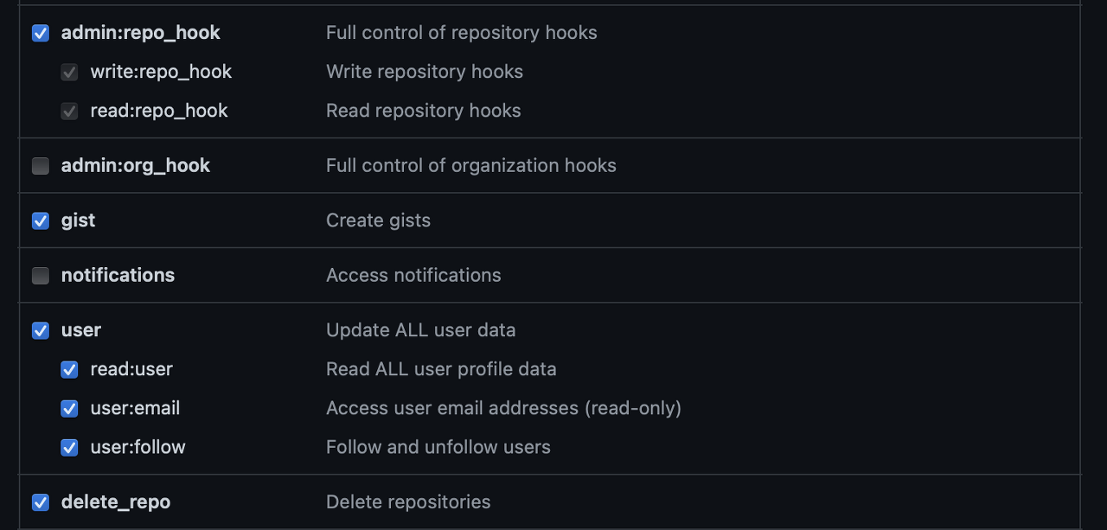Enable the notifications scope checkbox
Screen dimensions: 1107x530
point(41,276)
